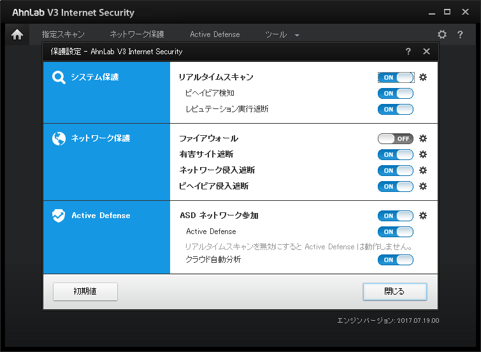Image resolution: width=481 pixels, height=352 pixels.
Task: Open ASD ネットワーク参加 settings gear
Action: 423,216
